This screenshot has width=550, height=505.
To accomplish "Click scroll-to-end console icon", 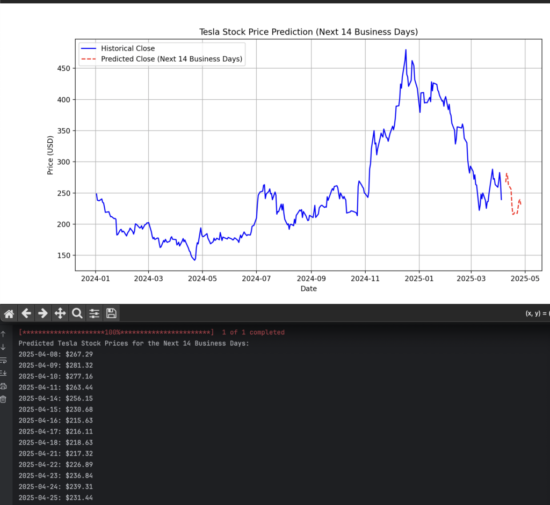I will (x=3, y=373).
